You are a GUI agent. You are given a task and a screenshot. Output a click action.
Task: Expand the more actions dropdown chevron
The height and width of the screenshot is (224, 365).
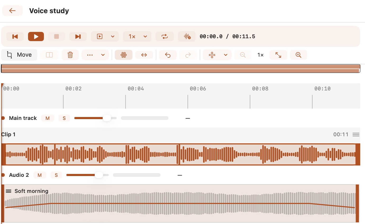coord(103,55)
